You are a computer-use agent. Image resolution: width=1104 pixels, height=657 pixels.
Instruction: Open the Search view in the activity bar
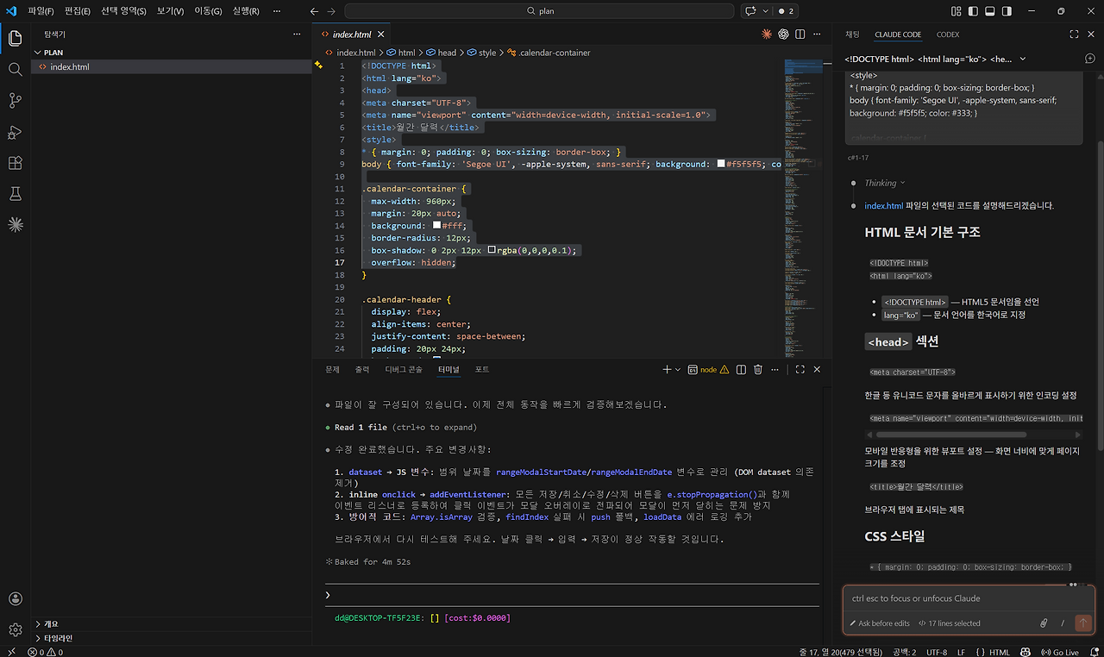tap(15, 70)
